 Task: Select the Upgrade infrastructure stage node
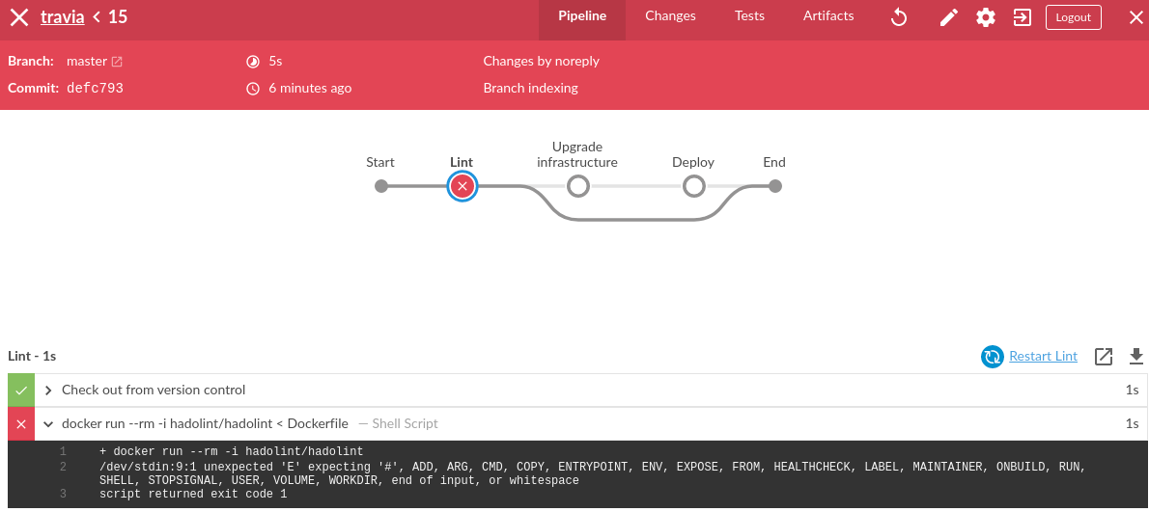point(578,186)
